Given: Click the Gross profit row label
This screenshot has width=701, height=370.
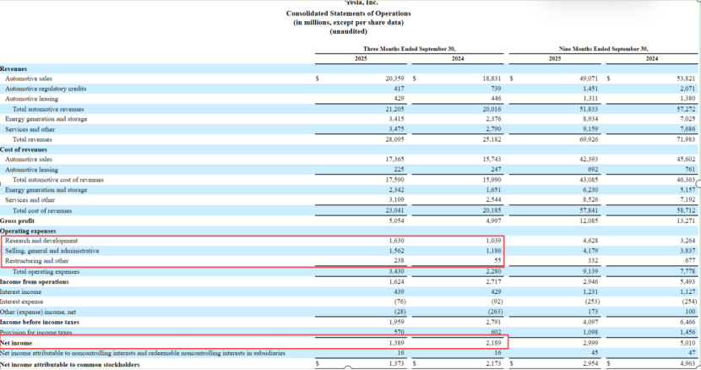Looking at the screenshot, I should point(20,220).
